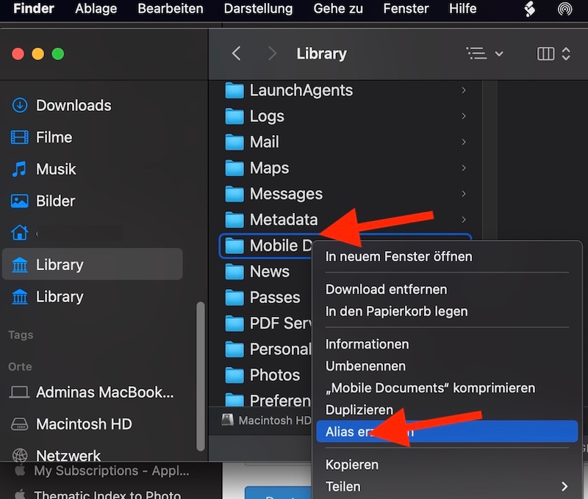Viewport: 588px width, 499px height.
Task: Expand Messages with its chevron
Action: (464, 194)
